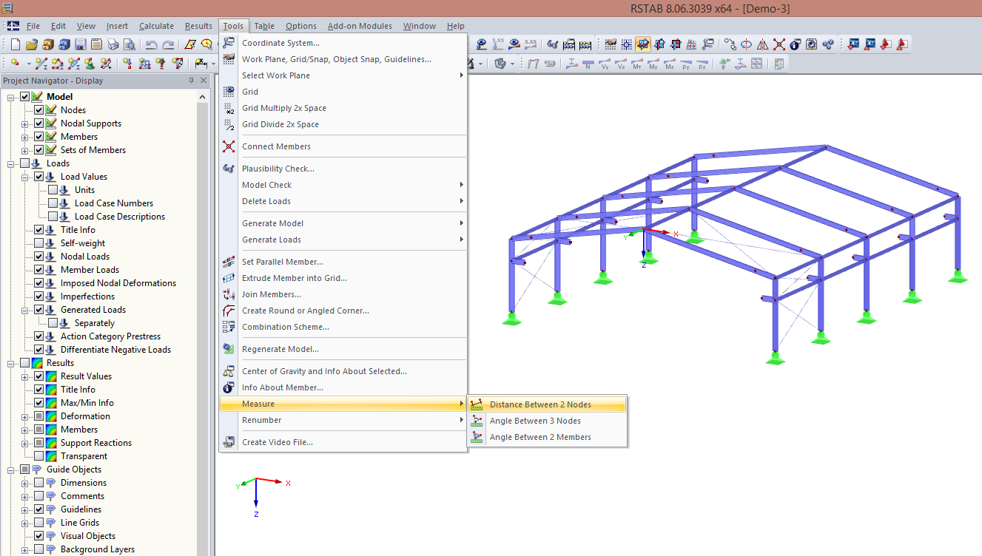This screenshot has height=556, width=982.
Task: Click Regenerate Model... entry
Action: 343,349
